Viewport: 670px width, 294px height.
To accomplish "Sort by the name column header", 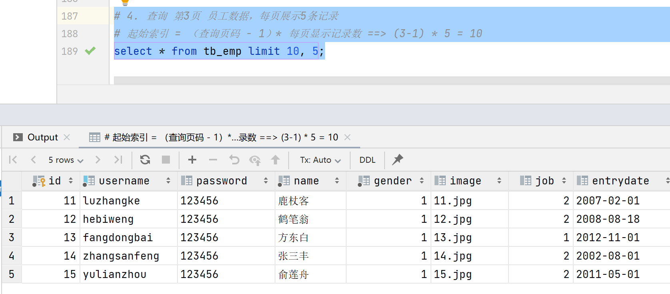I will (311, 181).
